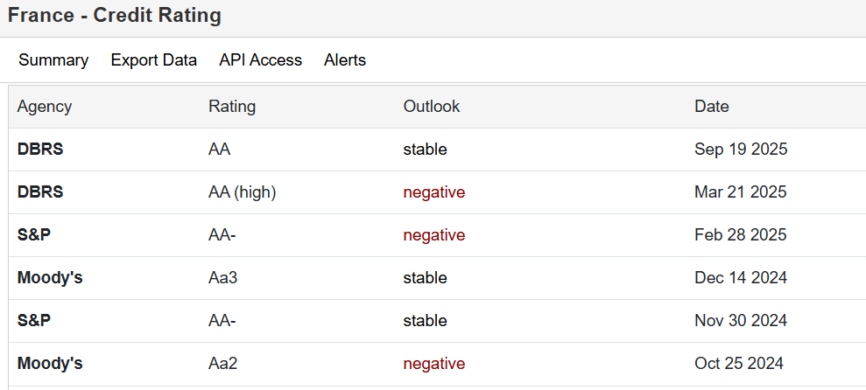The height and width of the screenshot is (390, 866).
Task: Click DBRS in the AA (high) row
Action: 40,192
